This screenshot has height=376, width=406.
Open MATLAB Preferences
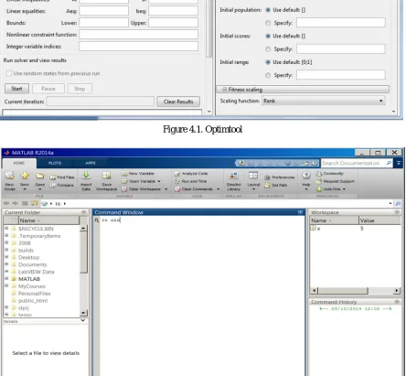[x=280, y=177]
